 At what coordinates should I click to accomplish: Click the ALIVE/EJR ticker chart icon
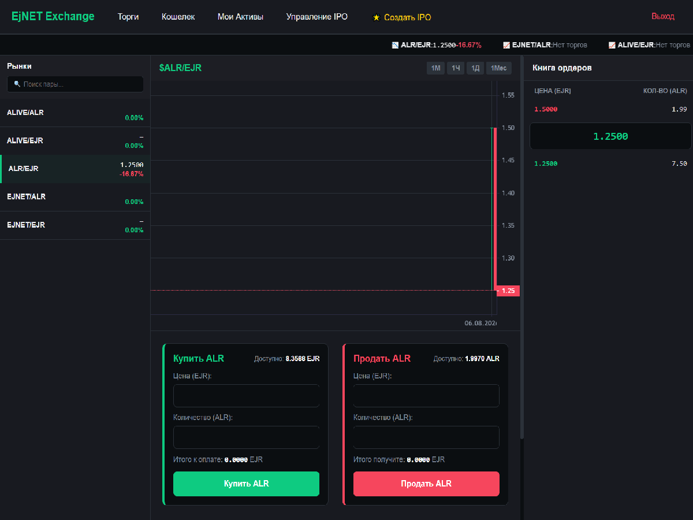[612, 44]
